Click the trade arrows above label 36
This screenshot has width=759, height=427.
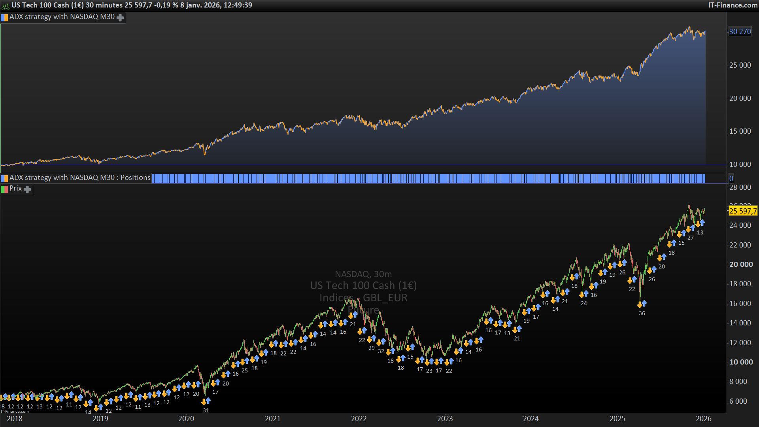pyautogui.click(x=642, y=304)
